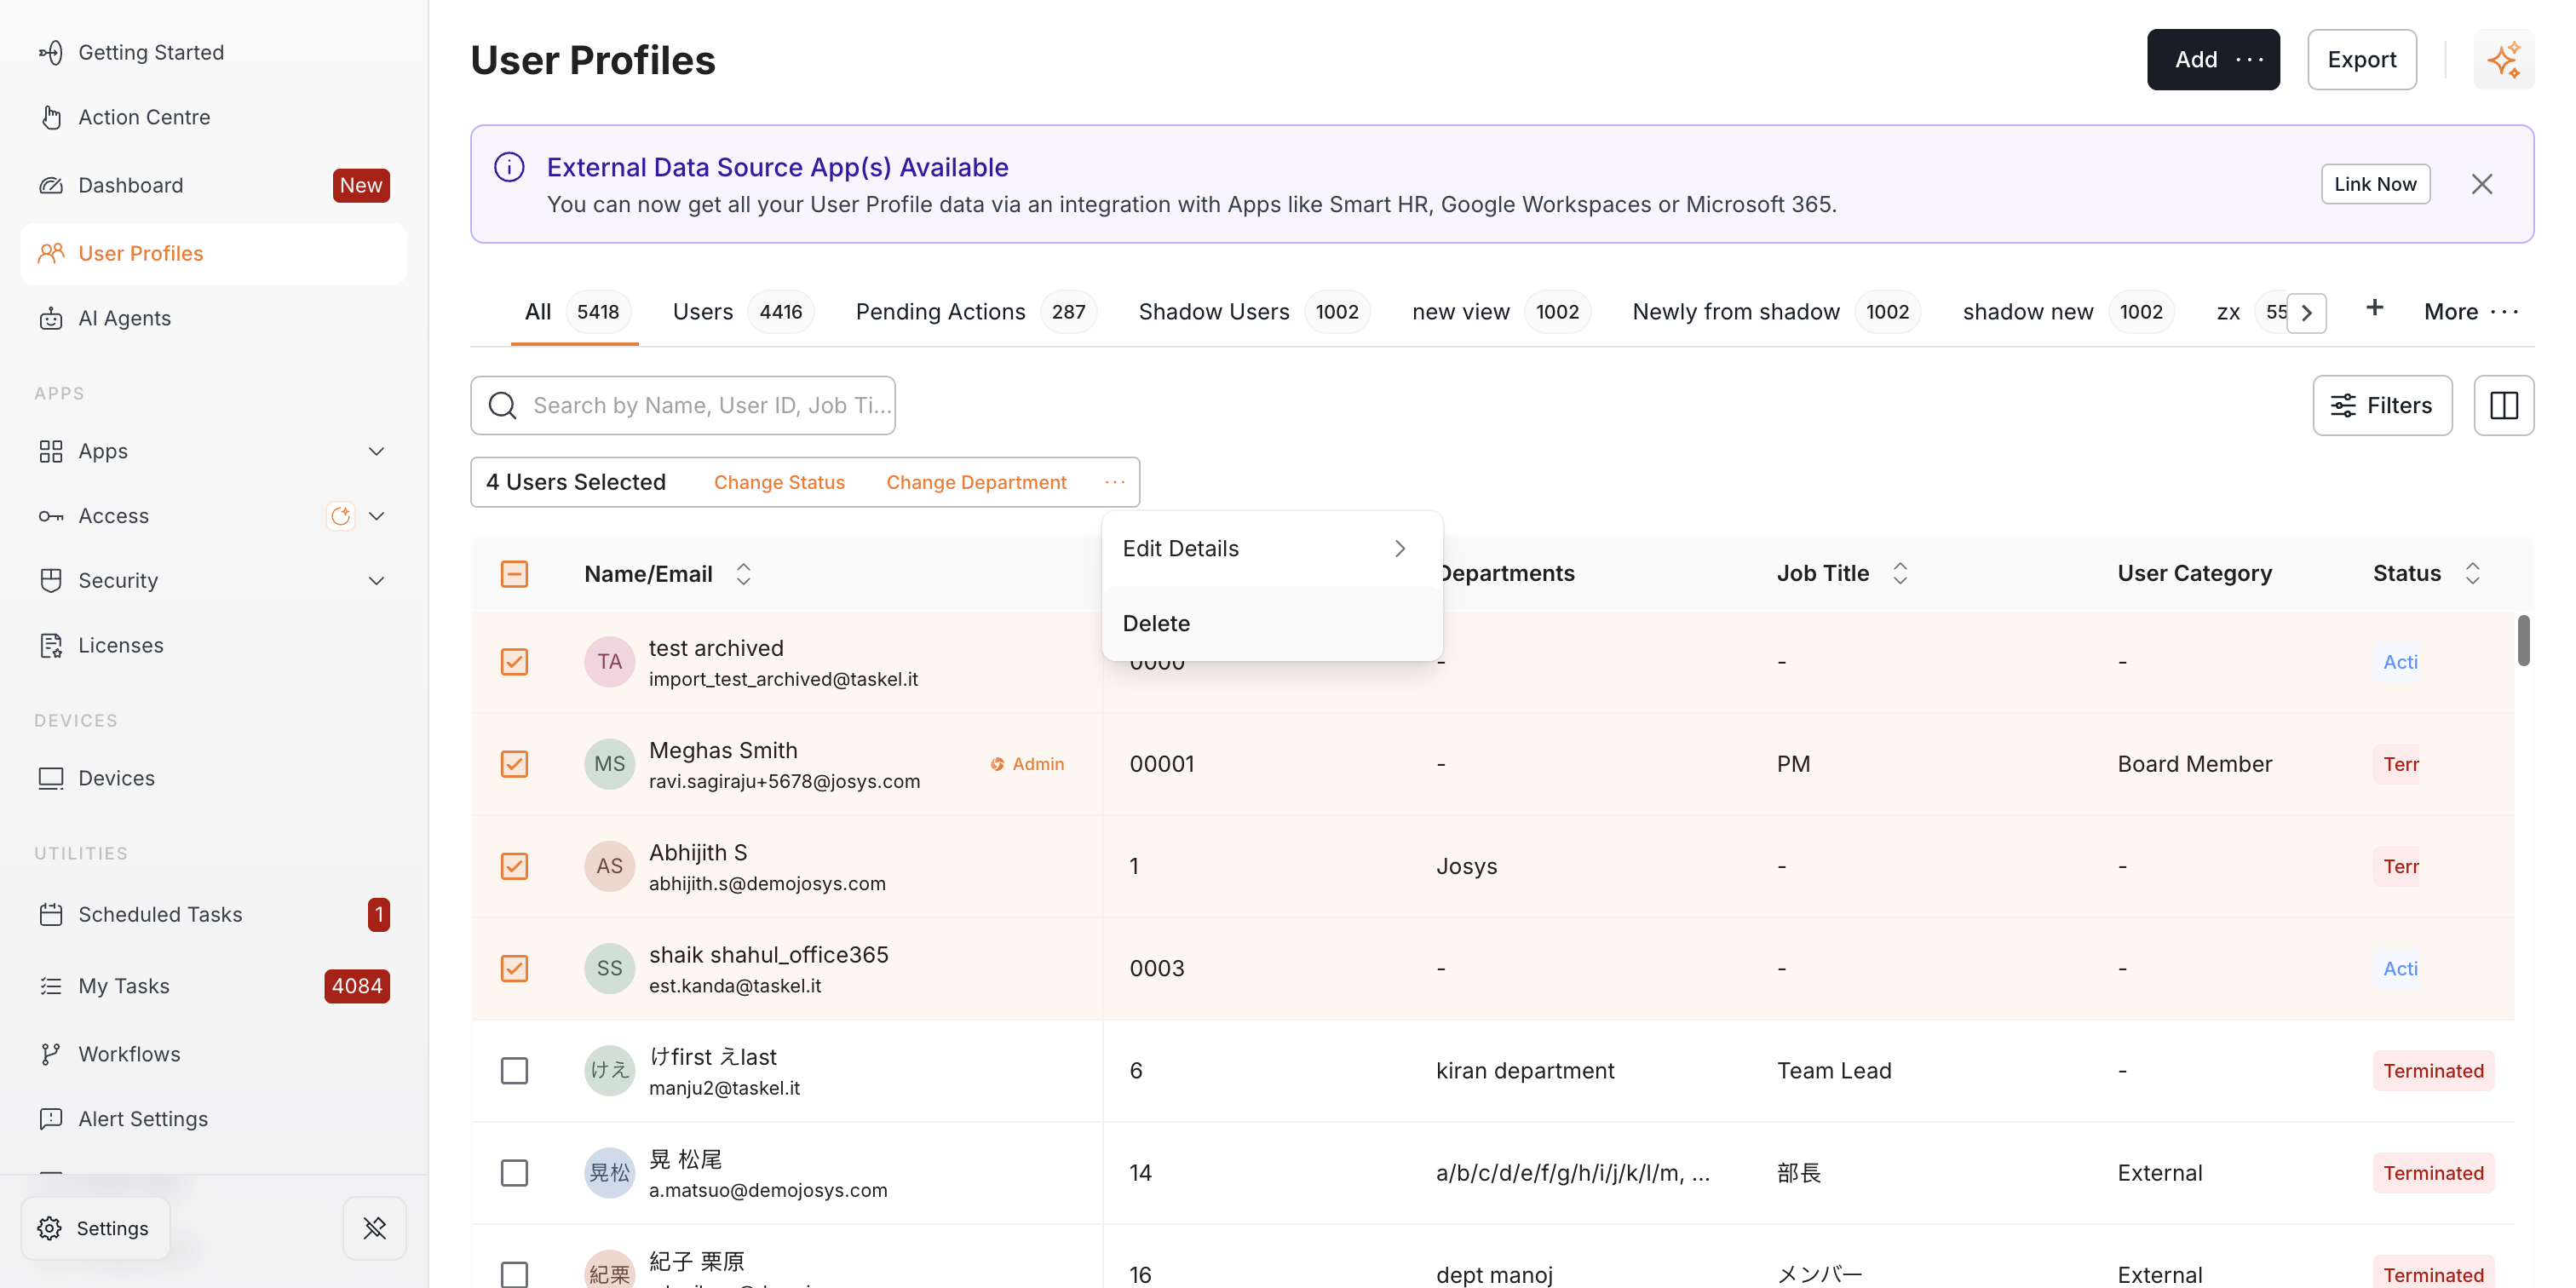Open the Workflows branch icon
Image resolution: width=2576 pixels, height=1288 pixels.
[50, 1054]
